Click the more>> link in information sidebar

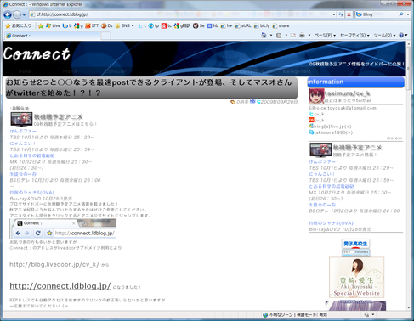coord(394,138)
